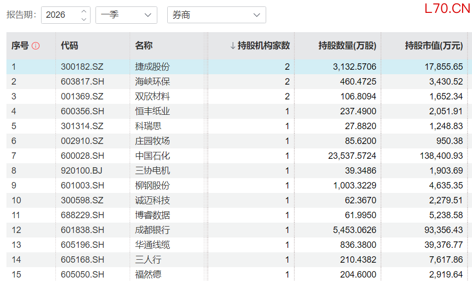Select stock code 605168.SH
This screenshot has width=472, height=281.
point(83,260)
